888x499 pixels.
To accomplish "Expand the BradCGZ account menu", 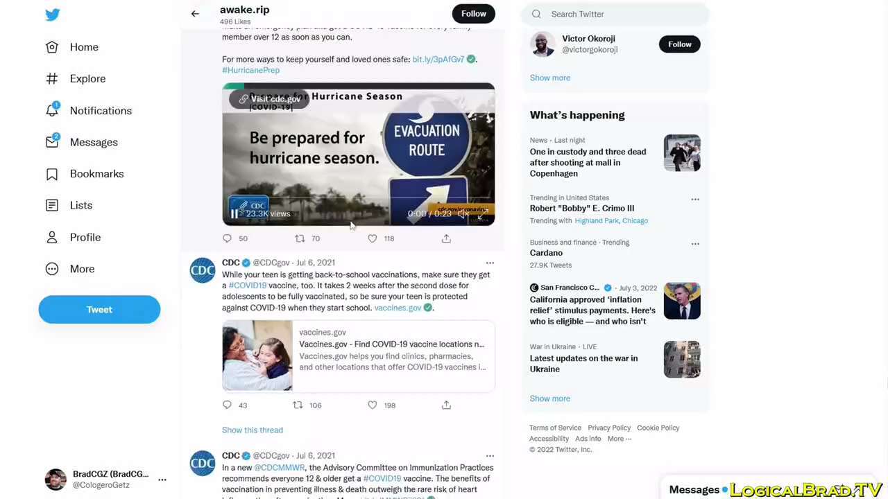I will [162, 480].
